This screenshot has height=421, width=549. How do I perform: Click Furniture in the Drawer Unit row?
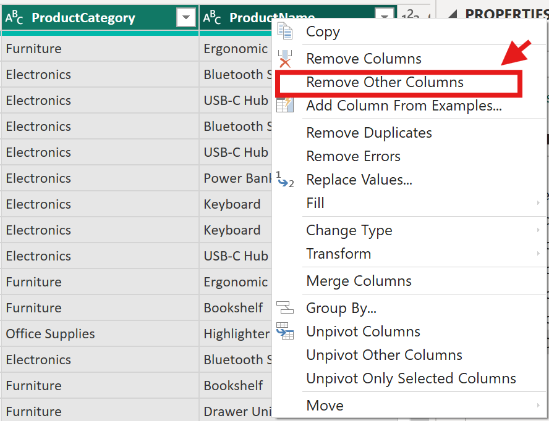pos(100,411)
